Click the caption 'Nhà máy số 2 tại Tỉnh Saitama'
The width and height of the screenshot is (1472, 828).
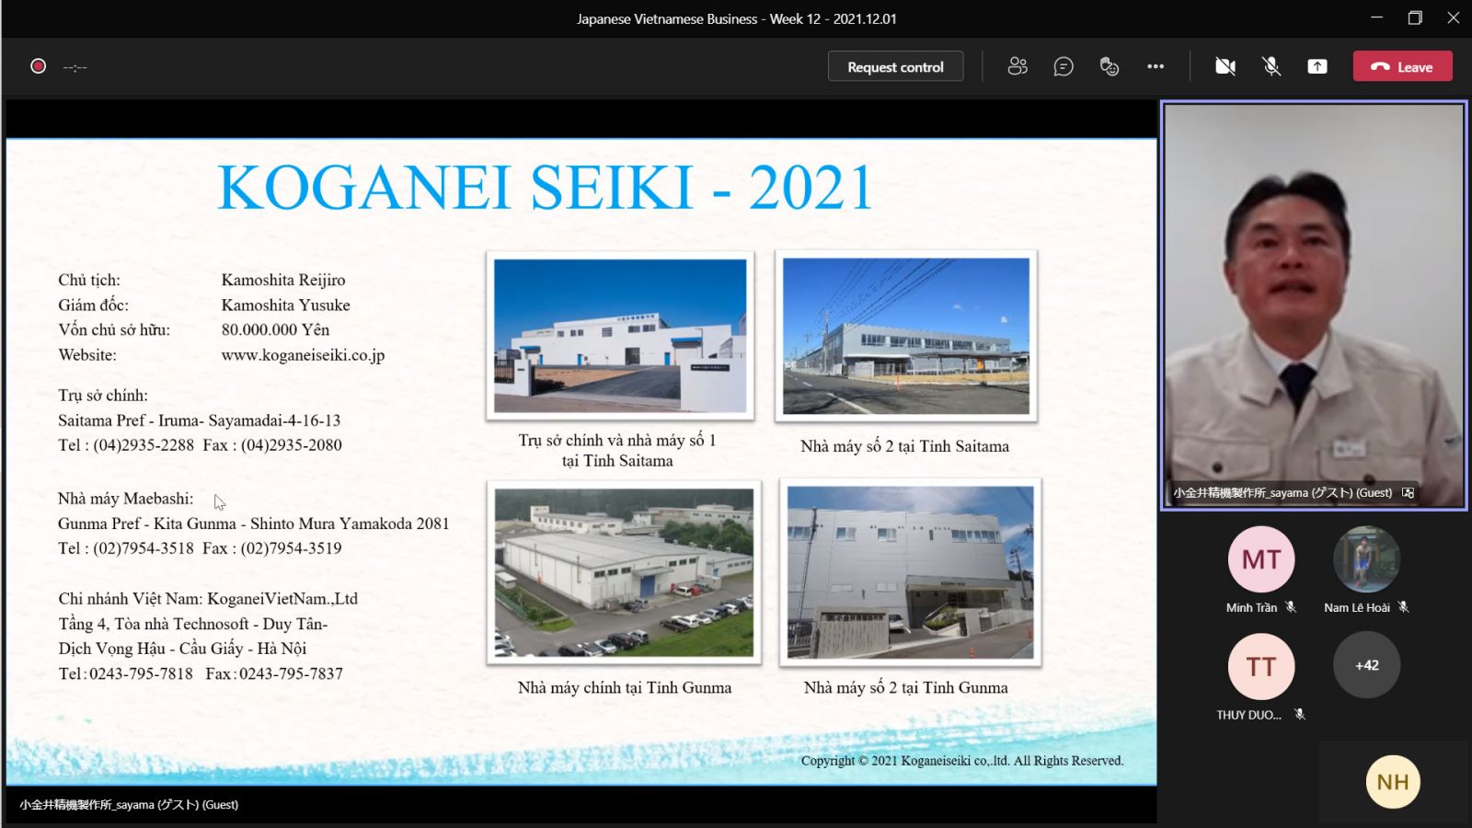click(904, 446)
